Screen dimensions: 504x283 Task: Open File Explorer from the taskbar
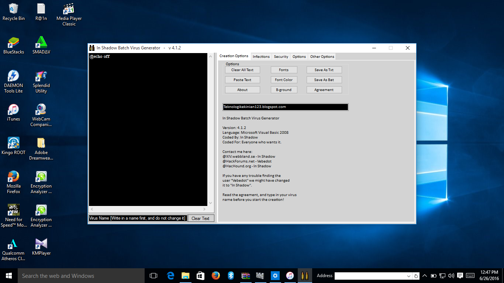click(x=185, y=276)
